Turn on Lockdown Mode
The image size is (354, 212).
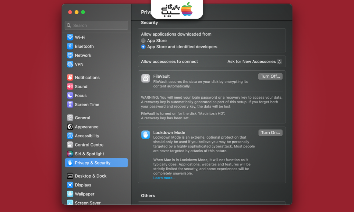click(270, 133)
